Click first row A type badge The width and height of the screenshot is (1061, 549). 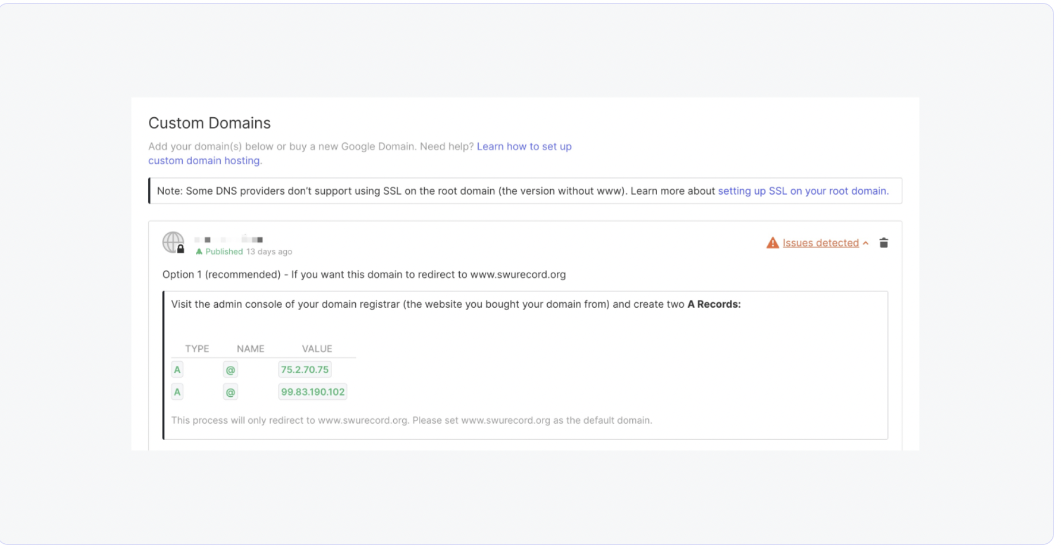[177, 370]
